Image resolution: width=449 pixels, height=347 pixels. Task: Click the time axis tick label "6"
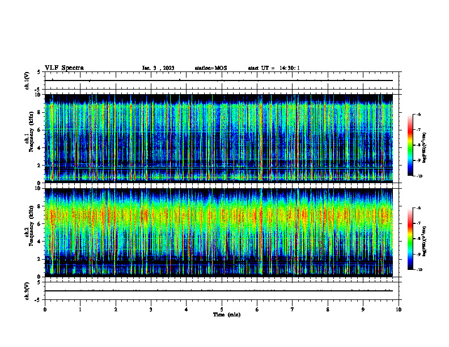coord(257,310)
